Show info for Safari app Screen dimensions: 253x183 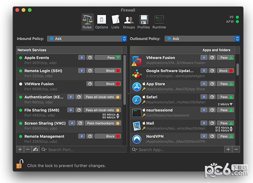coord(204,97)
